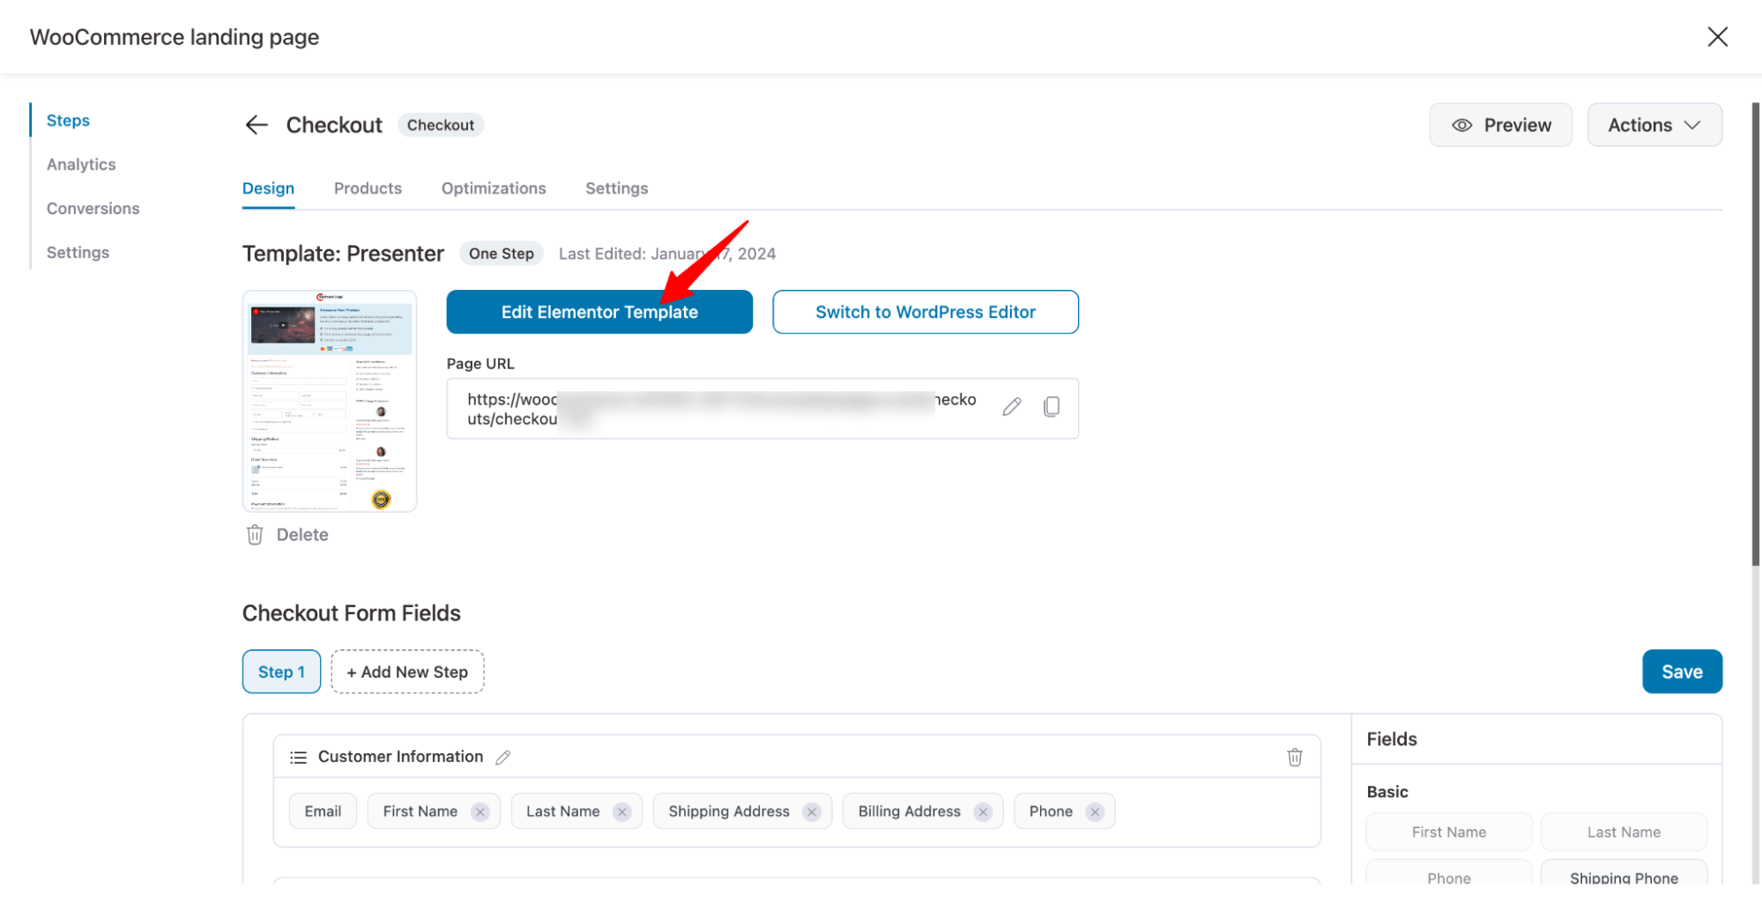This screenshot has height=904, width=1762.
Task: Delete the Customer Information section
Action: point(1295,756)
